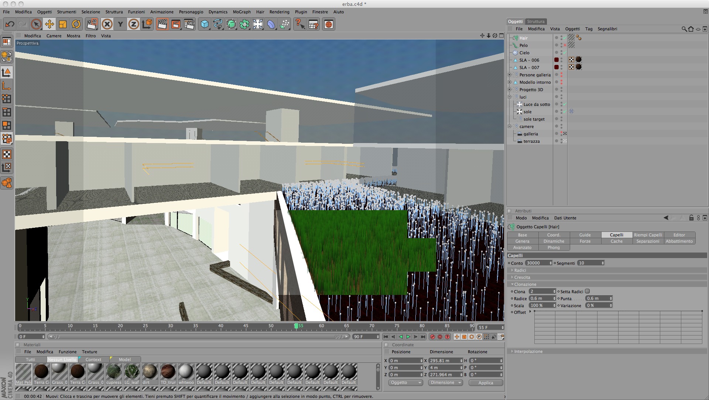Select the cupress material sphere
This screenshot has width=709, height=400.
pos(113,372)
